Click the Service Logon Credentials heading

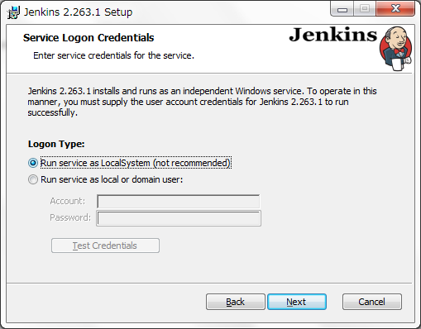[89, 38]
